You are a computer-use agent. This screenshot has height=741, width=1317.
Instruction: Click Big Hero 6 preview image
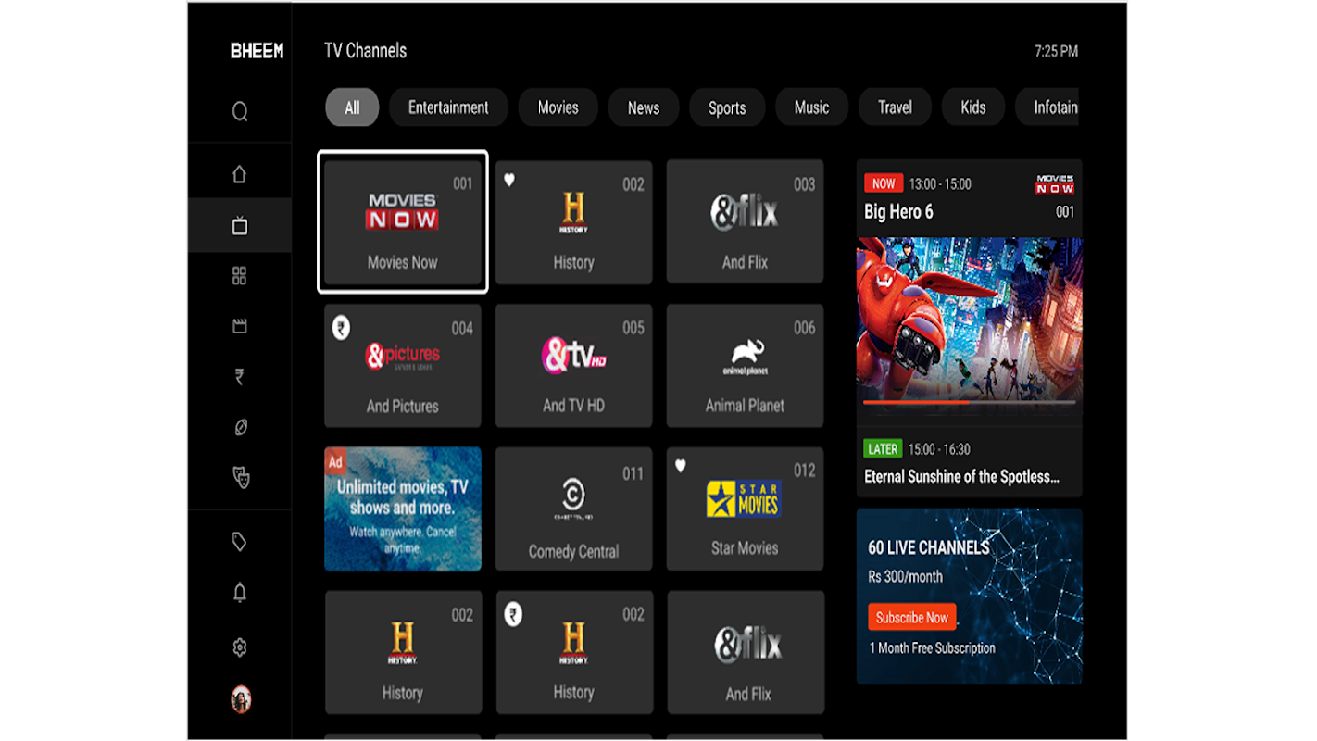click(x=970, y=320)
